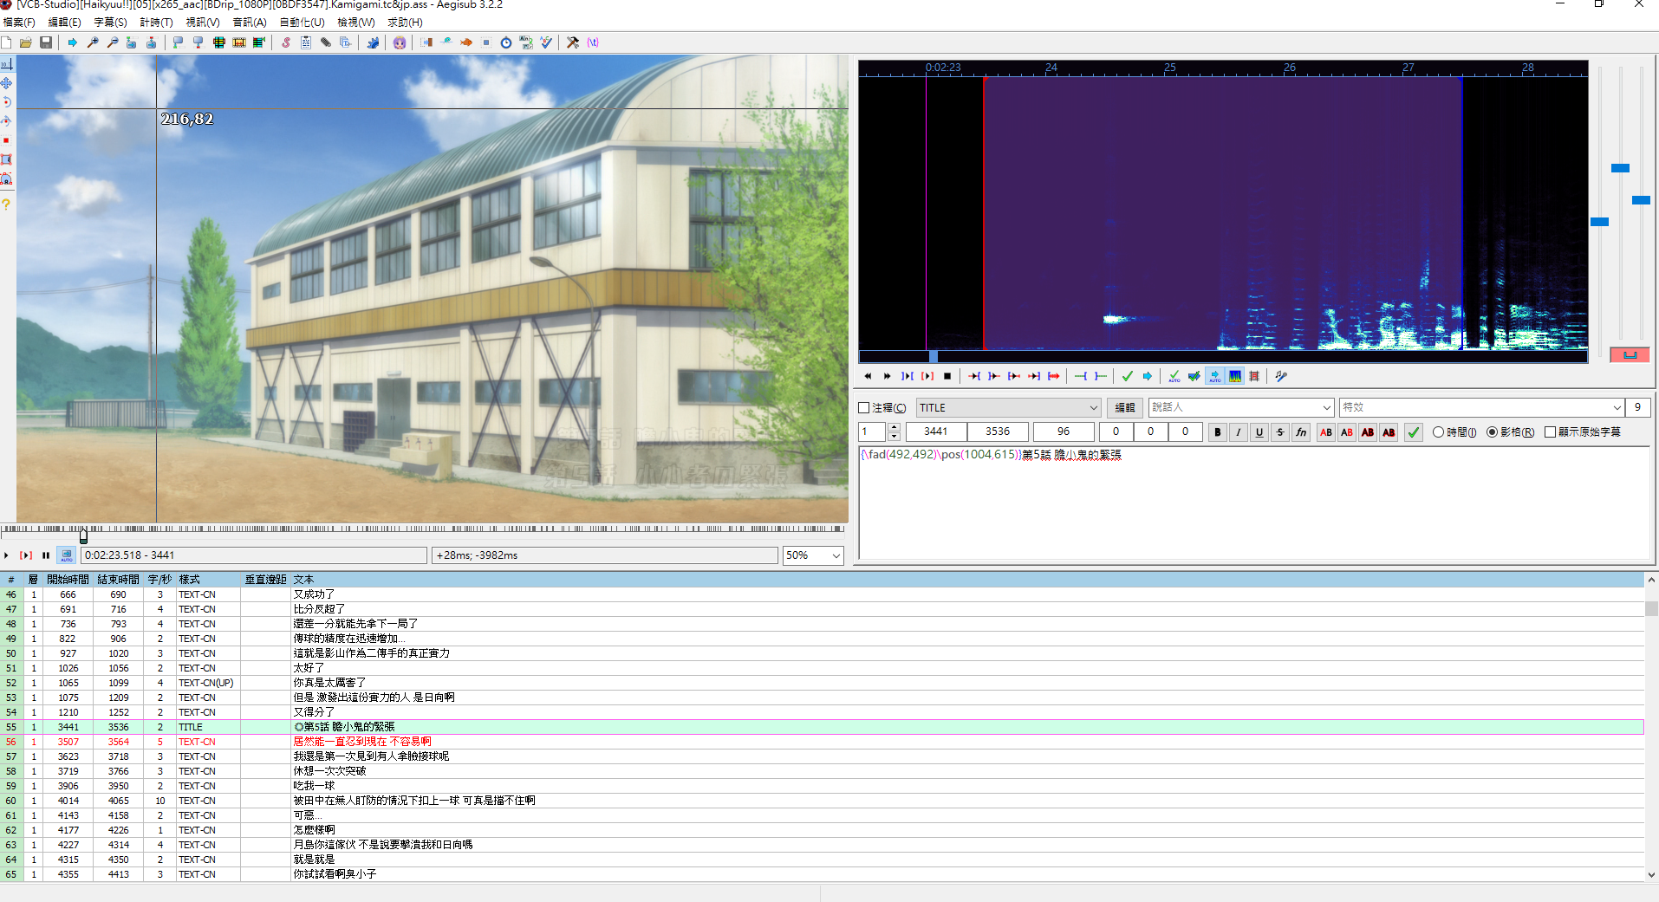Toggle spectrum analyzer mode

tap(1235, 376)
